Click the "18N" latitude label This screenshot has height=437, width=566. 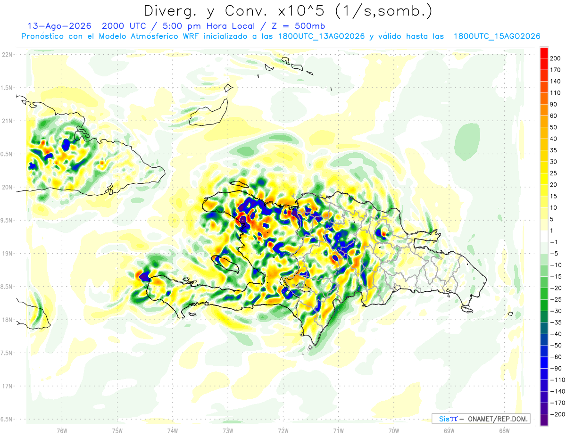[7, 320]
